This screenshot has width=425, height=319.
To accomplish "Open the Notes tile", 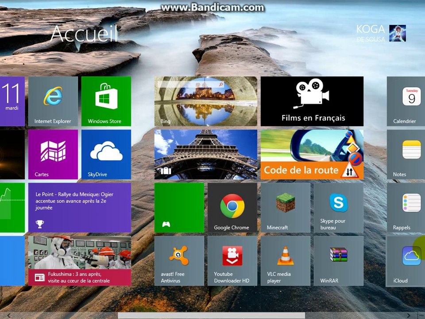I will (406, 154).
